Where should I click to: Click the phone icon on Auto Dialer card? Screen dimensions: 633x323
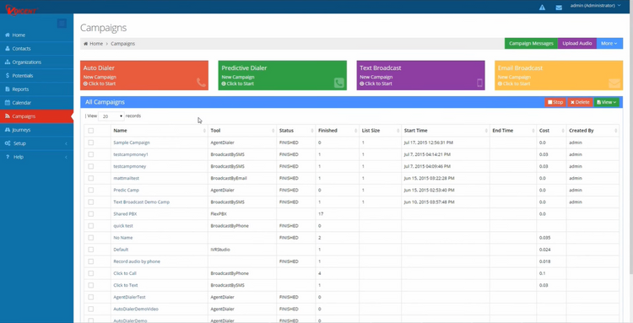201,83
